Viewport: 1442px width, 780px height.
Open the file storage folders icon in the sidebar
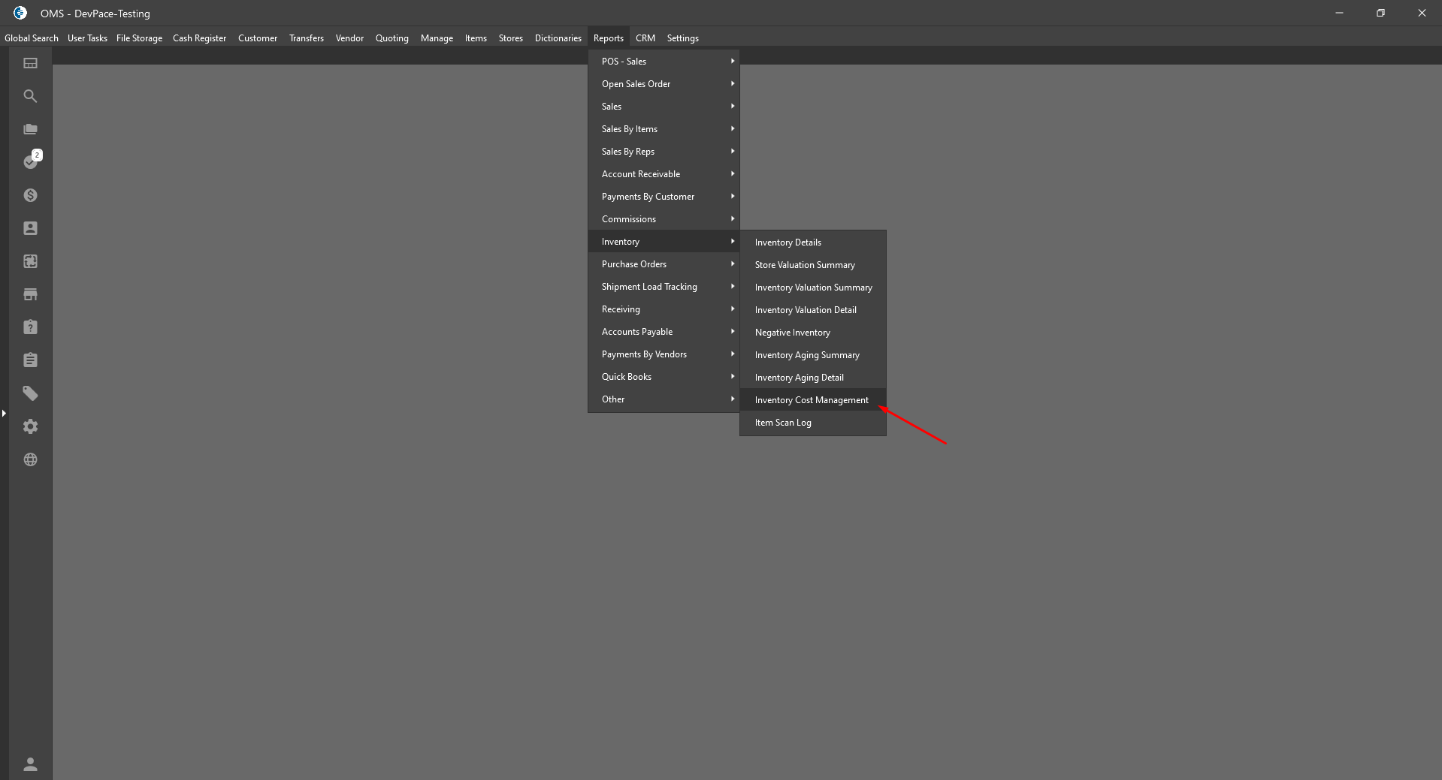(30, 129)
